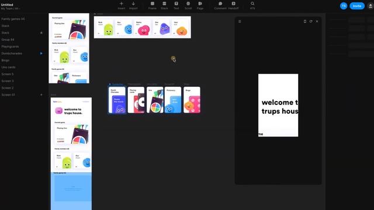Viewport: 374px width, 210px height.
Task: Click the Untitled project title
Action: pos(7,5)
